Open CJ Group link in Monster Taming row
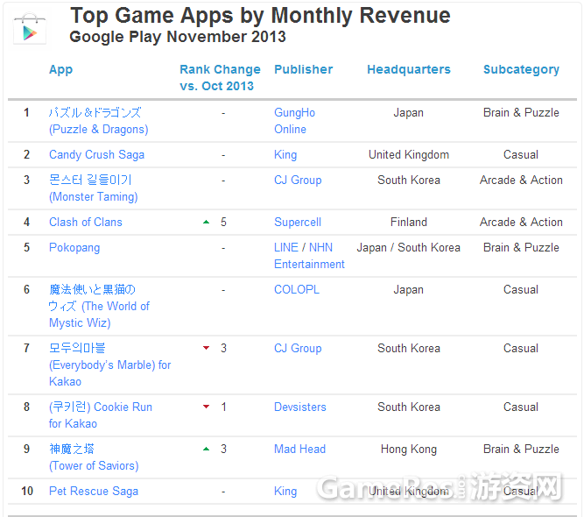The image size is (584, 517). [x=298, y=180]
